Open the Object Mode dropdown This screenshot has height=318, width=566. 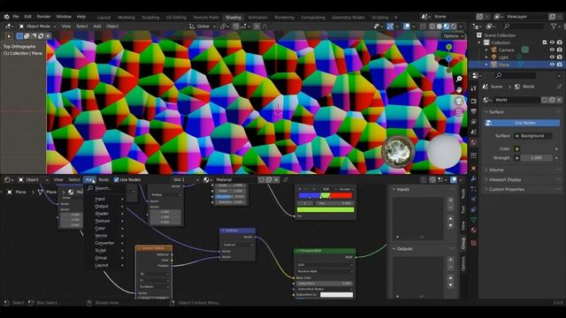click(x=37, y=26)
